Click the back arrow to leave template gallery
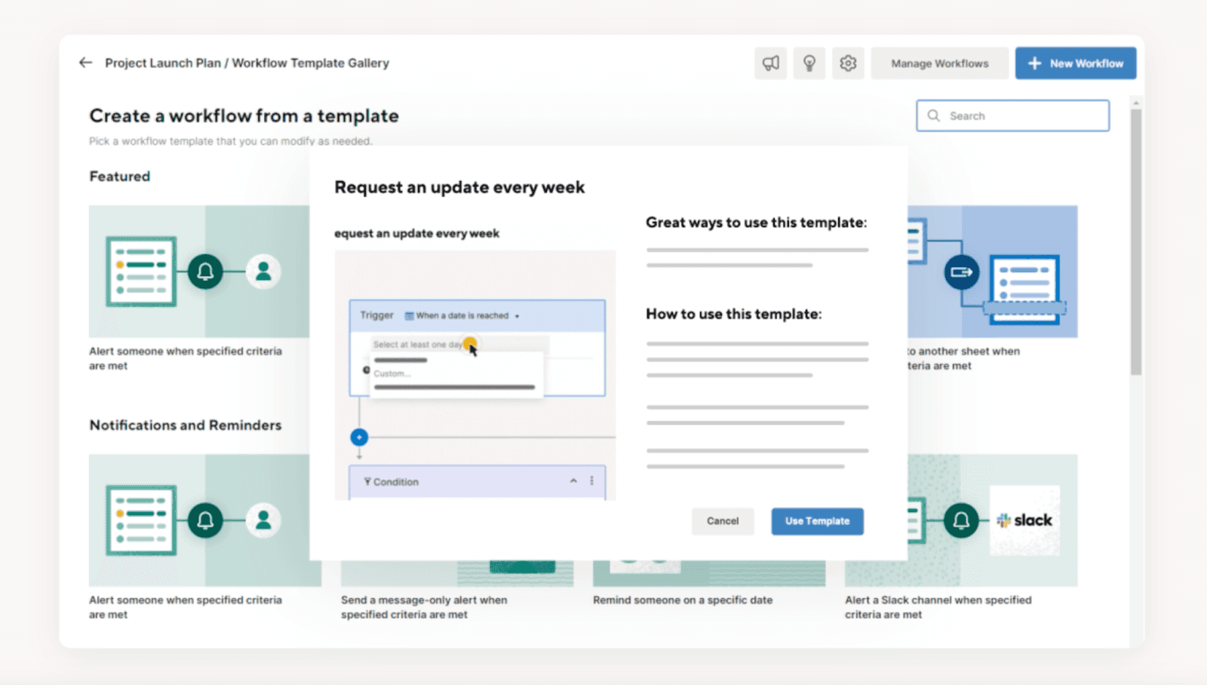The height and width of the screenshot is (685, 1207). [x=85, y=63]
